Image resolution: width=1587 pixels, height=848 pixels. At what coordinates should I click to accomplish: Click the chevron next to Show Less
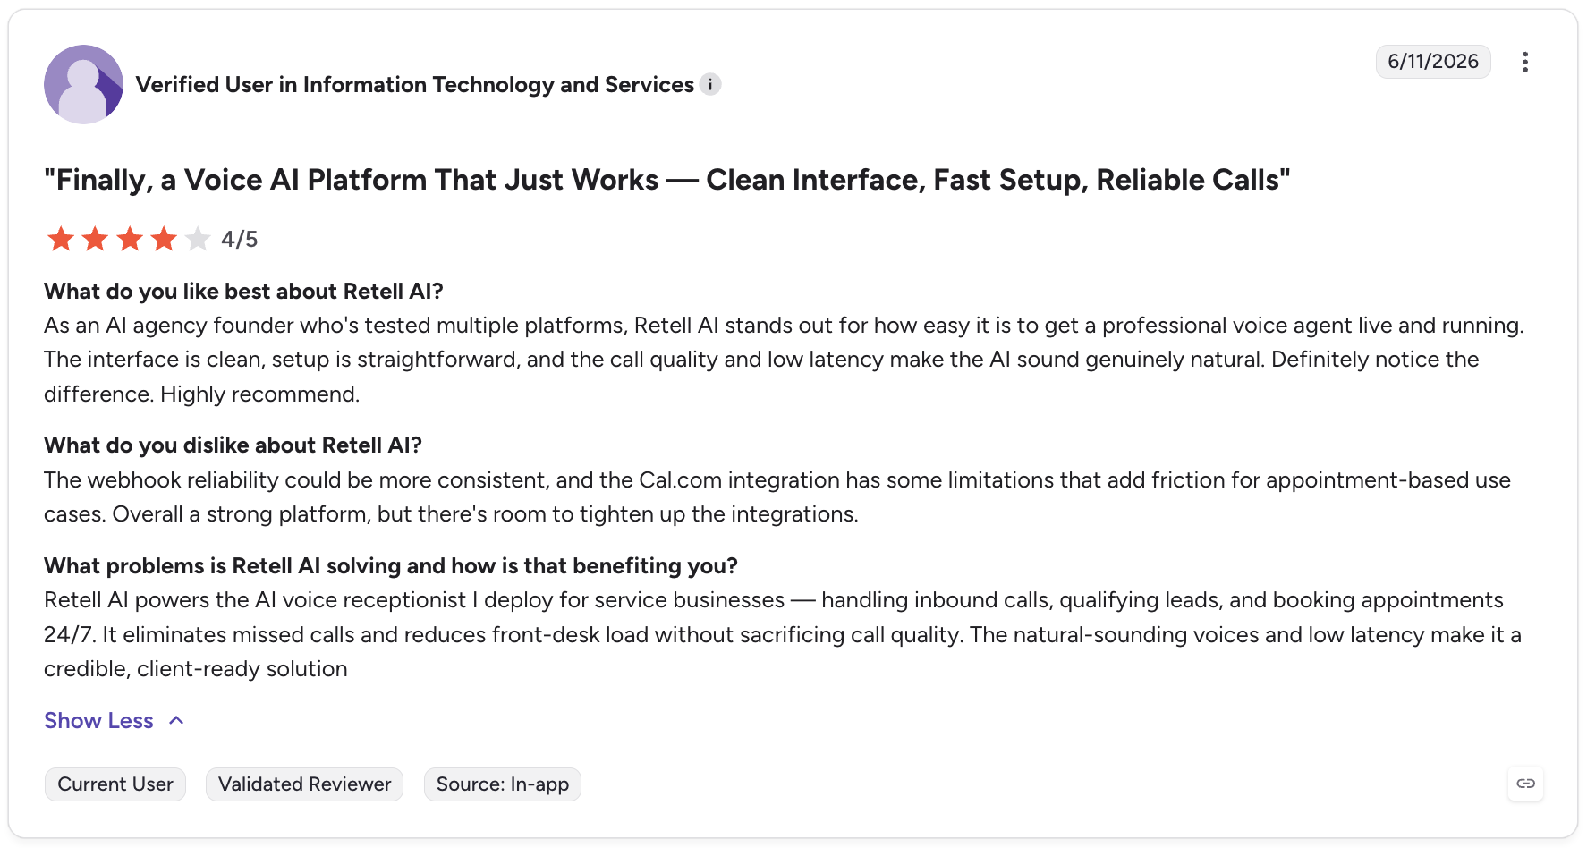tap(176, 721)
